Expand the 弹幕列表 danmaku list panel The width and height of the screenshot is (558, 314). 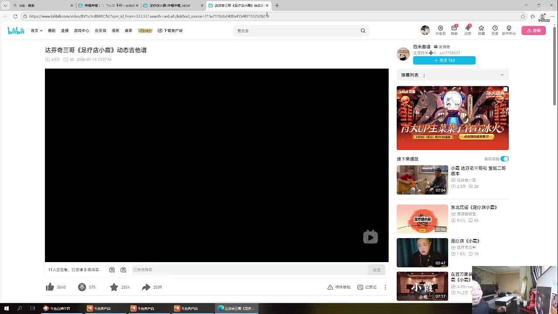click(x=502, y=75)
